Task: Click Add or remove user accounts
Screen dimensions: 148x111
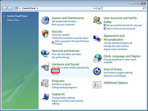Action: click(x=121, y=29)
